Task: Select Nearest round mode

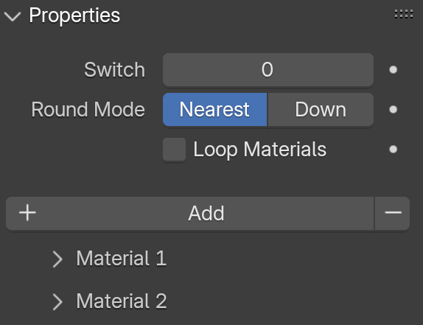Action: [x=215, y=110]
